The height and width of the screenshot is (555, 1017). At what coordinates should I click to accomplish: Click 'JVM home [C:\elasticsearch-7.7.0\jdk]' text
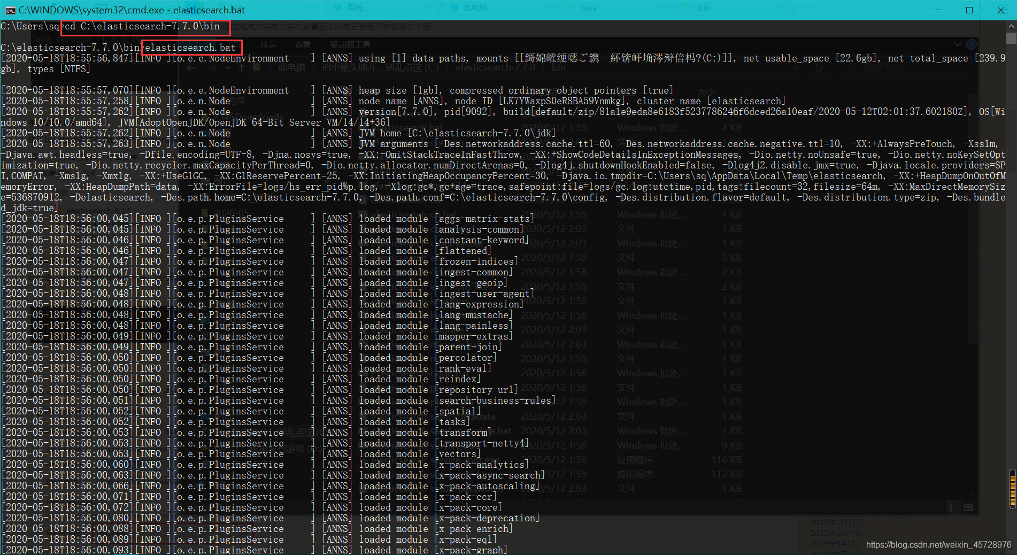coord(457,133)
